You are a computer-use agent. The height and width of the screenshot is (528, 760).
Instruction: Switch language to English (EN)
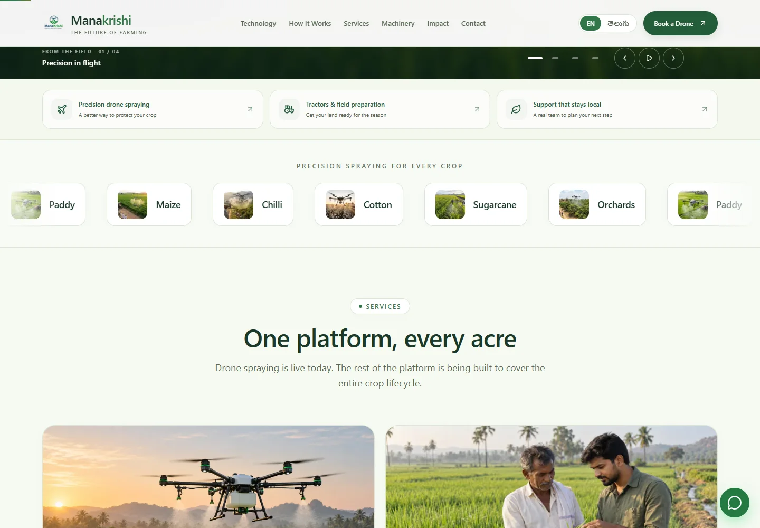tap(591, 23)
